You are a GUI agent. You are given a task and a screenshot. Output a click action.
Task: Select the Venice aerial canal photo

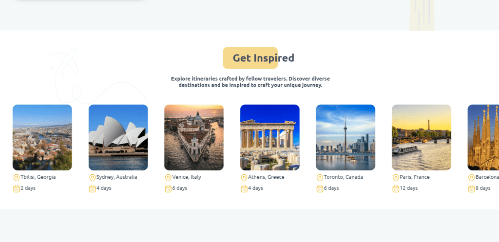(194, 137)
